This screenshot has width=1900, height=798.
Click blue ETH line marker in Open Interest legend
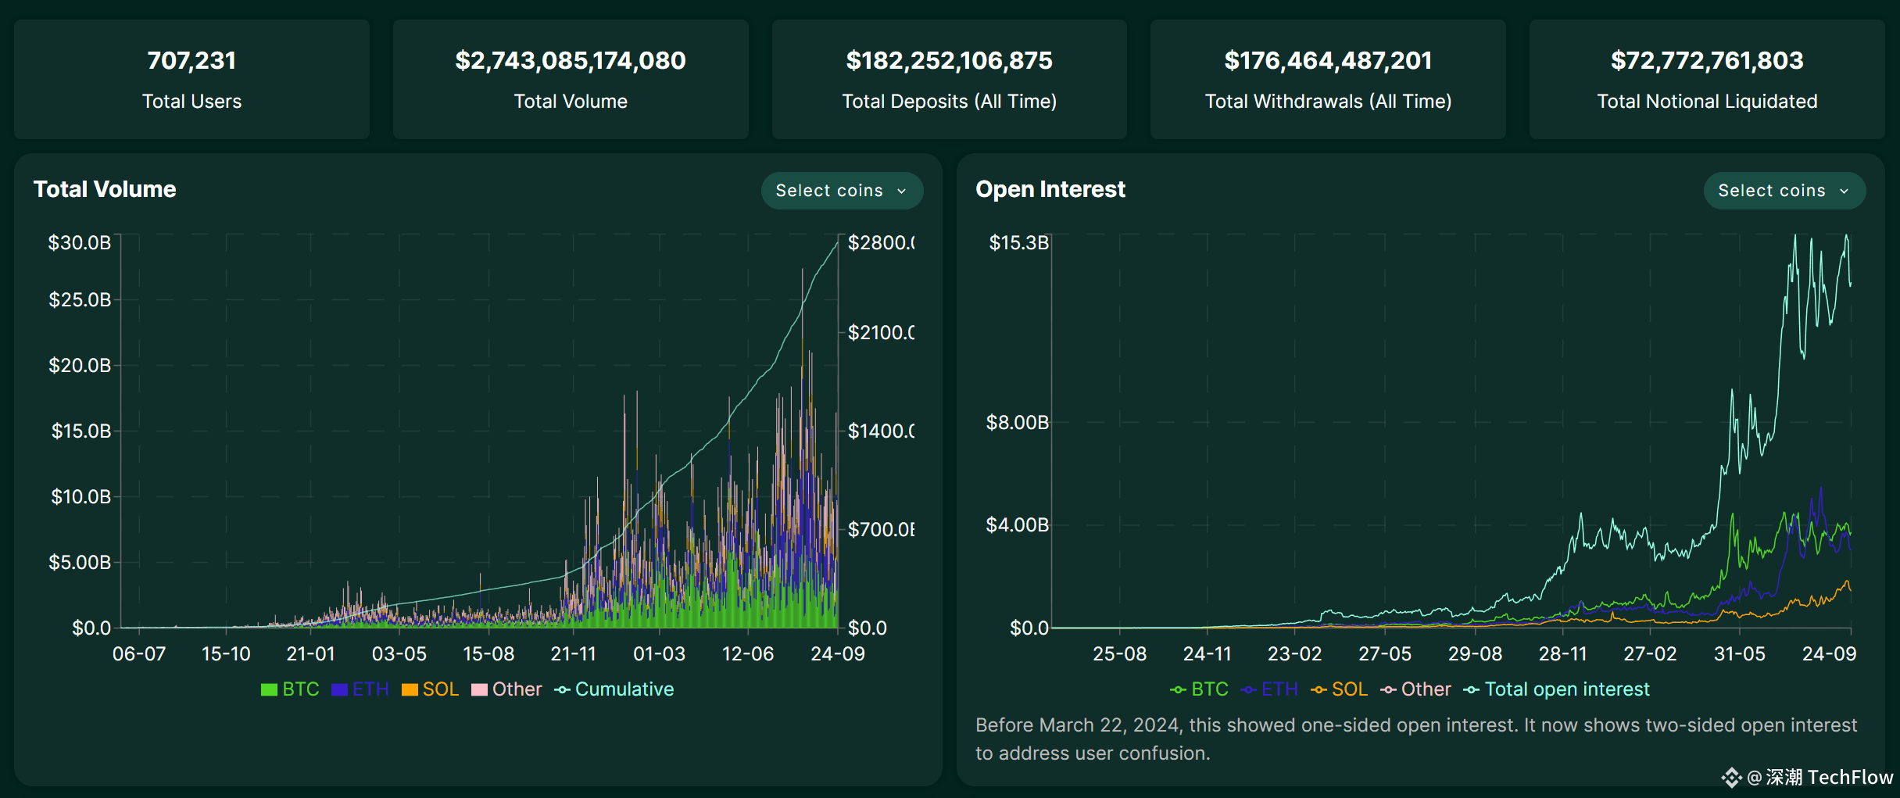coord(1248,689)
